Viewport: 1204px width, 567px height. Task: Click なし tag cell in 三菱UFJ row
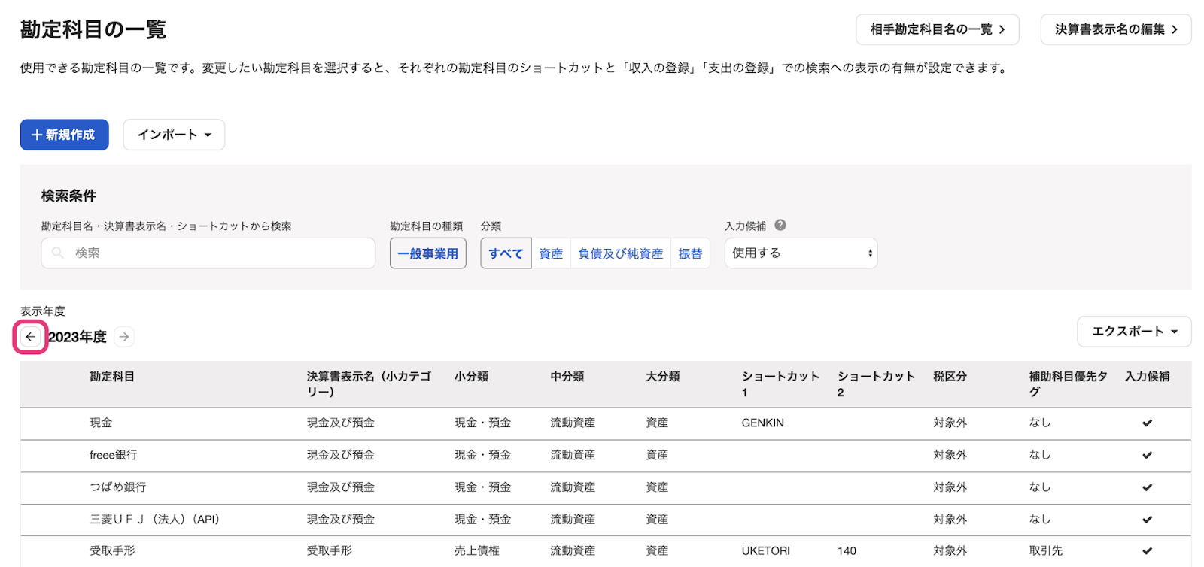pos(1040,520)
